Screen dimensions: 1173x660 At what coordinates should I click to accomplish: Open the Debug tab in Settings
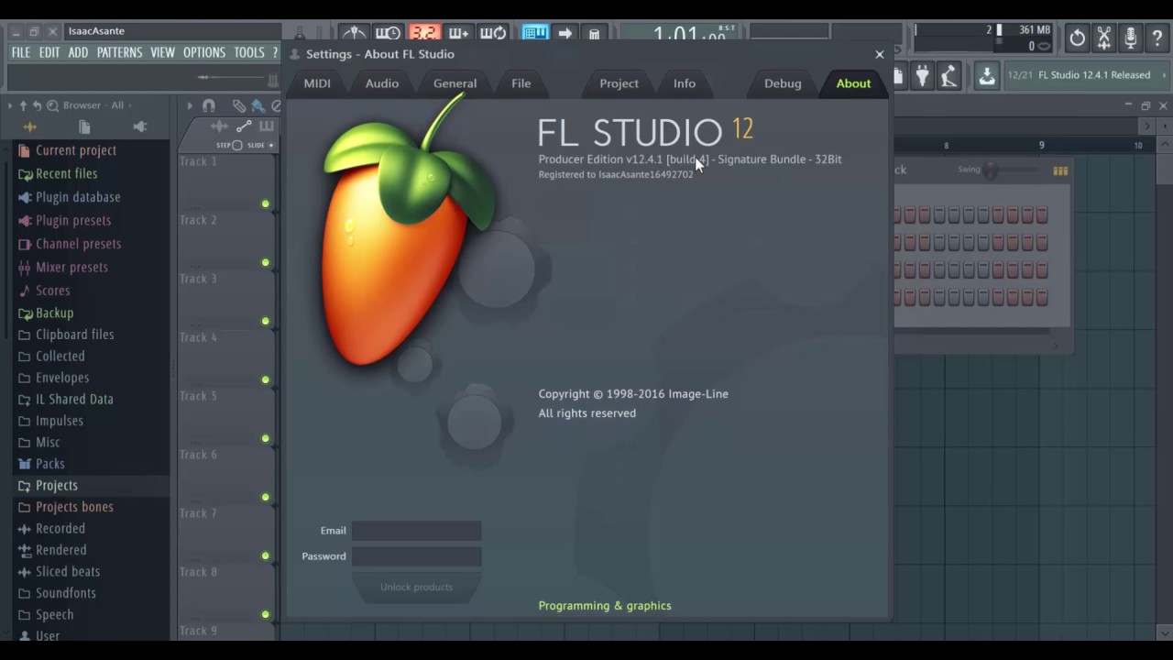(783, 83)
